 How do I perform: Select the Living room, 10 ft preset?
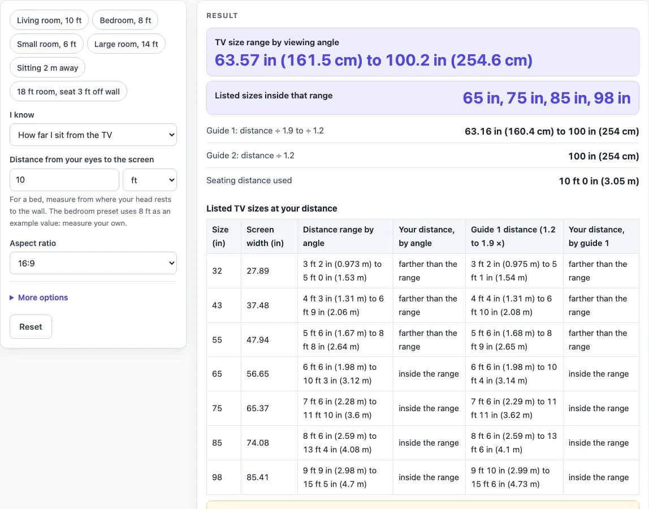49,20
